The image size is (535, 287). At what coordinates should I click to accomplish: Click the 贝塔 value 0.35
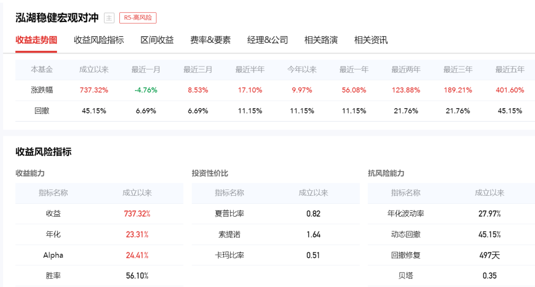[x=489, y=276]
